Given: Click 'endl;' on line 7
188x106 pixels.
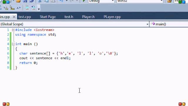Looking at the screenshot, I should coord(66,58).
